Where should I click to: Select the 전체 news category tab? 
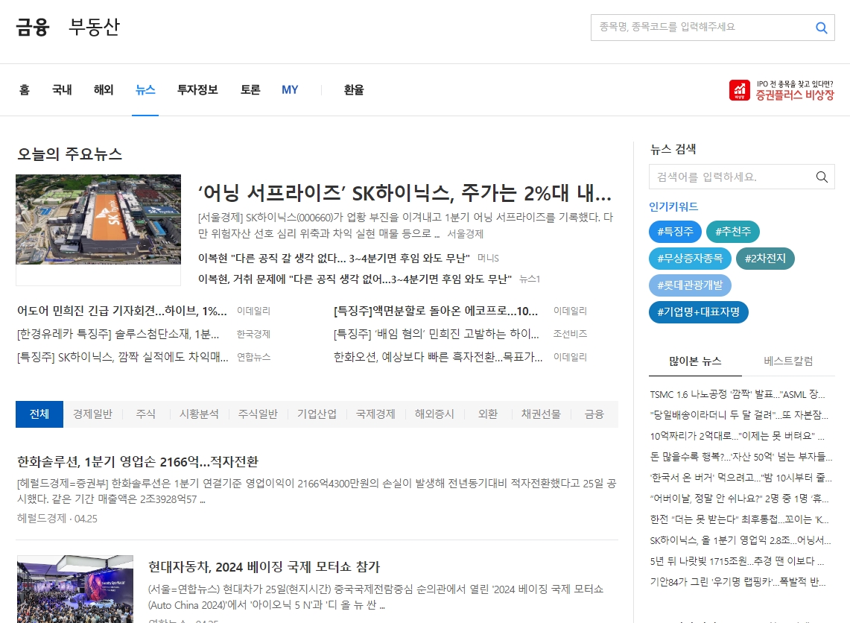pyautogui.click(x=39, y=414)
